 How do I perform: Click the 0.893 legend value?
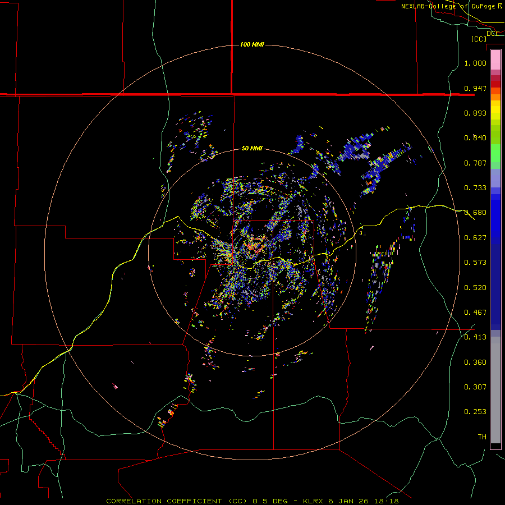click(475, 113)
